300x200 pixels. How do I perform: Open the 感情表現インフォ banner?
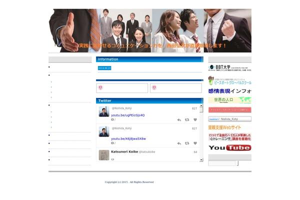click(229, 91)
